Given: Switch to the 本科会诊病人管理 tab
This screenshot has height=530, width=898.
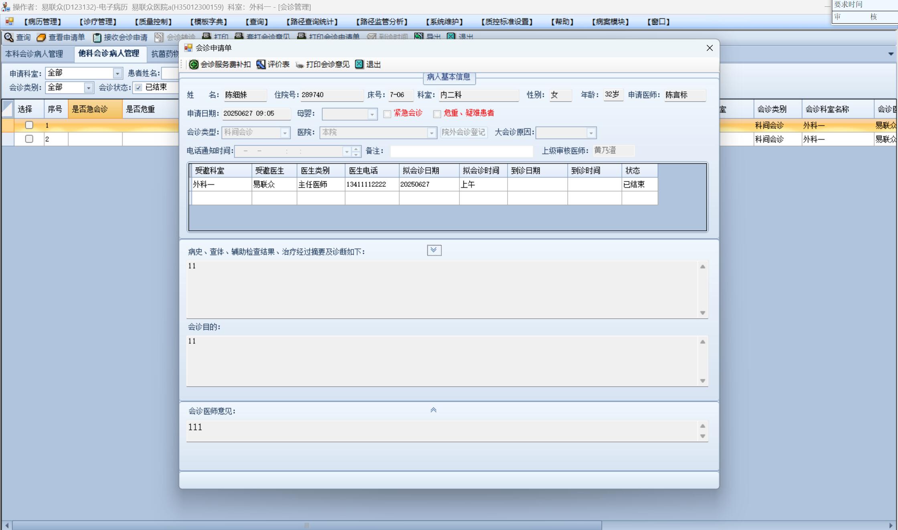Looking at the screenshot, I should click(34, 54).
